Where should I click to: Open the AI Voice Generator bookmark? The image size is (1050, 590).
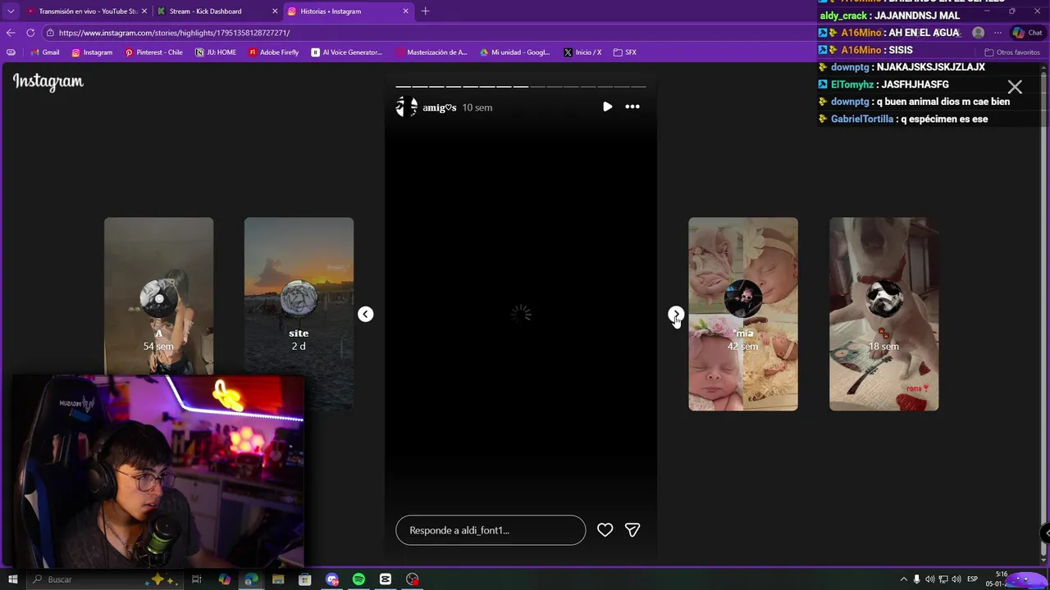[x=347, y=52]
